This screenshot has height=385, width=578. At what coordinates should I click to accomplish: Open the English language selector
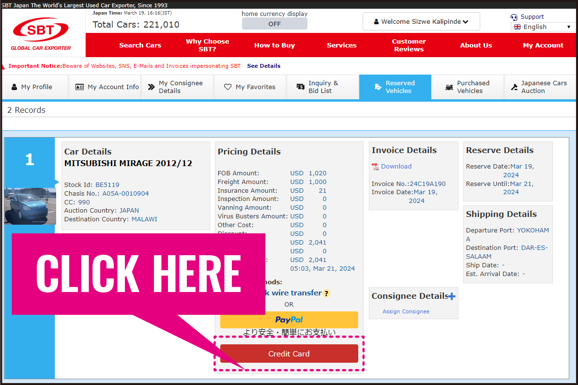(x=543, y=27)
